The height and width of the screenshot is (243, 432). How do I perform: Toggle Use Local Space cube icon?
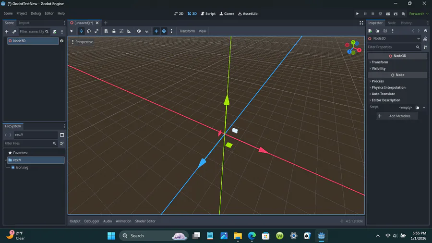[x=139, y=31]
